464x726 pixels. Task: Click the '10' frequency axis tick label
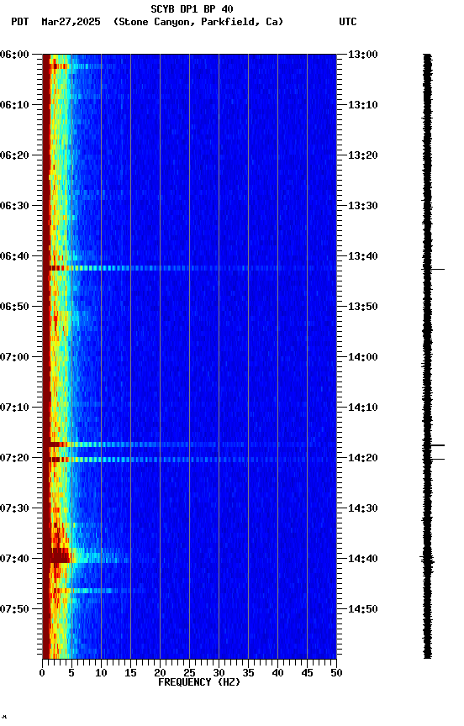click(101, 673)
